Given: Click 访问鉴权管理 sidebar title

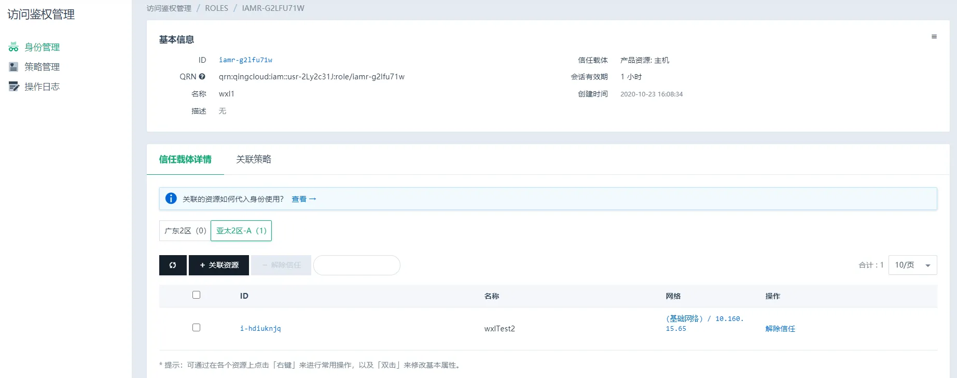Looking at the screenshot, I should click(x=41, y=15).
